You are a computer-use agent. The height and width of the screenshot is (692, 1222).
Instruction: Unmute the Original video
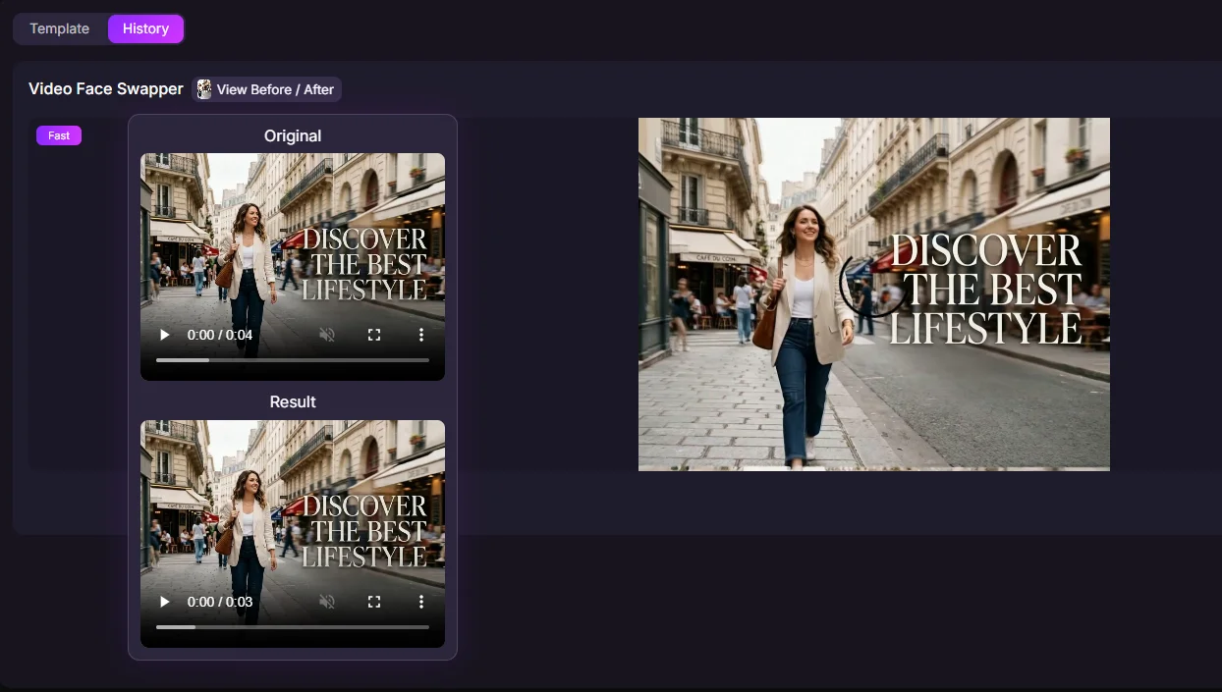(x=327, y=335)
